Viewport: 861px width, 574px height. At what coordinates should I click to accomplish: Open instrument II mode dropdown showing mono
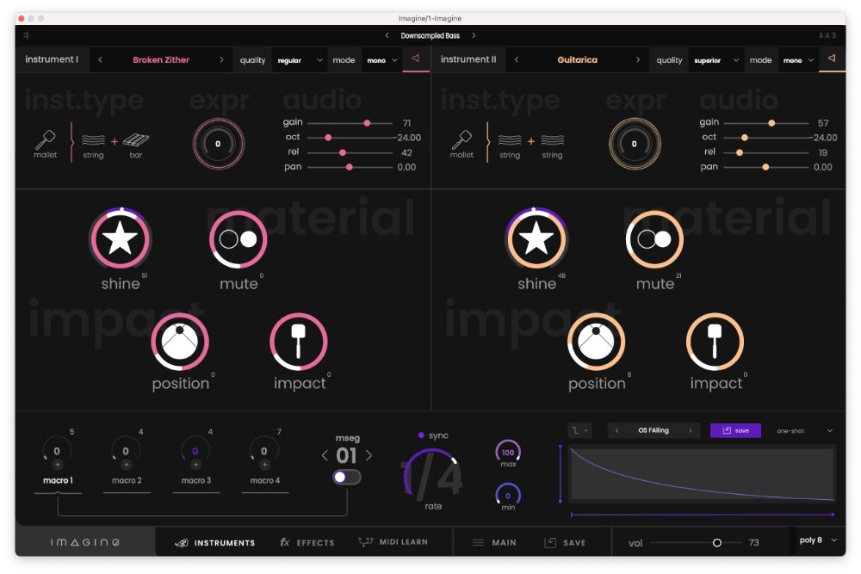pyautogui.click(x=798, y=60)
